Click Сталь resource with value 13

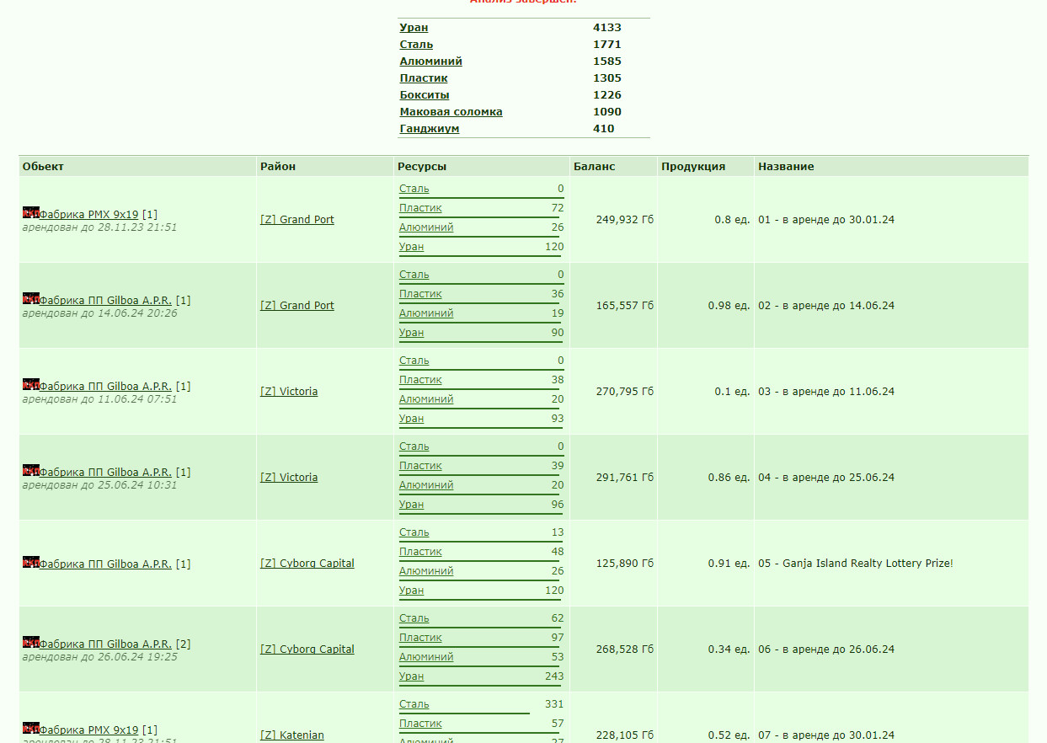point(414,532)
